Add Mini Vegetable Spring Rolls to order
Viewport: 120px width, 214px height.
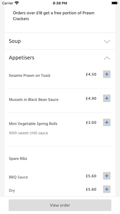click(x=107, y=122)
